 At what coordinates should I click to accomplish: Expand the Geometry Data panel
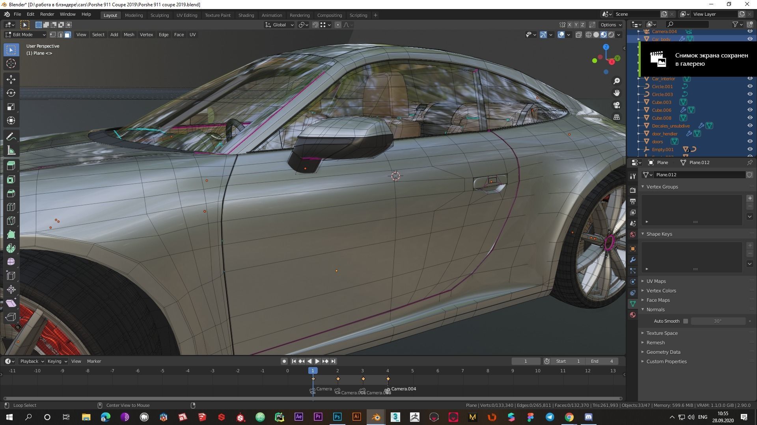tap(663, 352)
